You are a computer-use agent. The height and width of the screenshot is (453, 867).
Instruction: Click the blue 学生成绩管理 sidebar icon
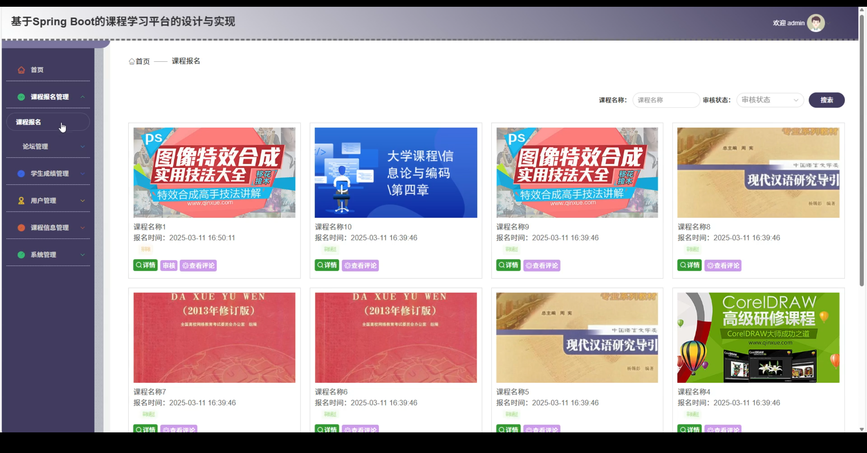pyautogui.click(x=21, y=173)
